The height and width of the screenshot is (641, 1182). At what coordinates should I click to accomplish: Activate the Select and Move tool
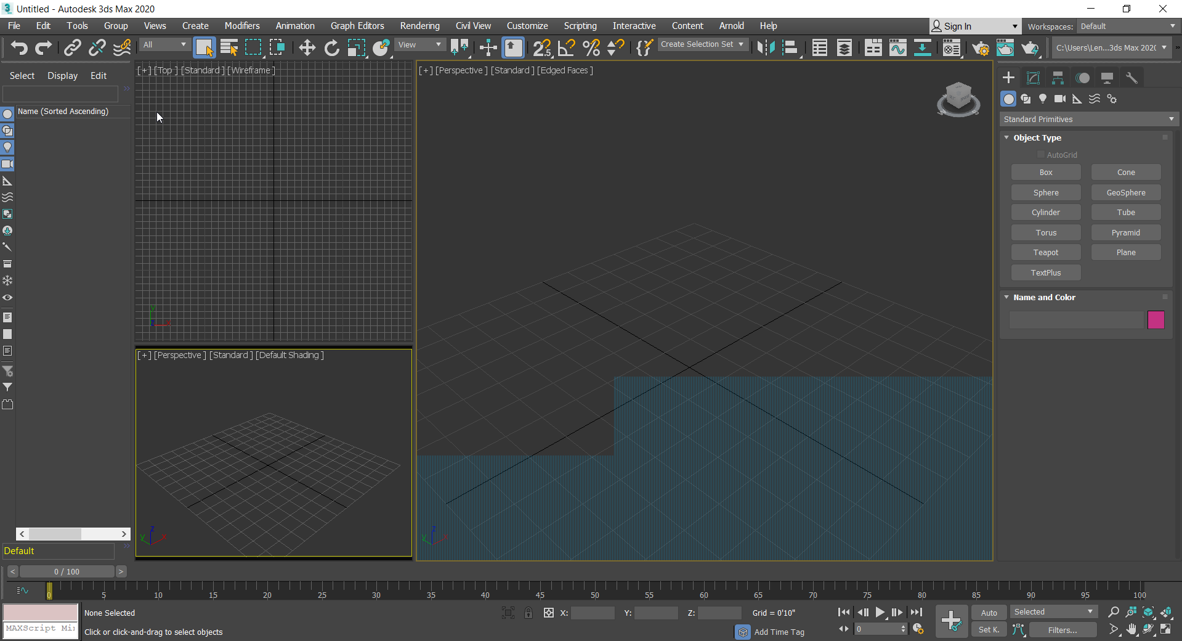307,47
